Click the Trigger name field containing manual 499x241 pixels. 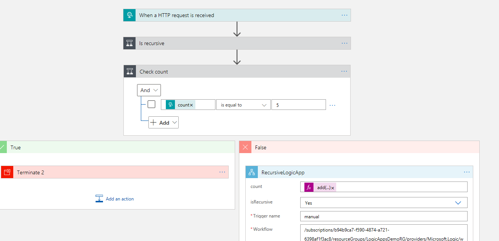tap(384, 216)
